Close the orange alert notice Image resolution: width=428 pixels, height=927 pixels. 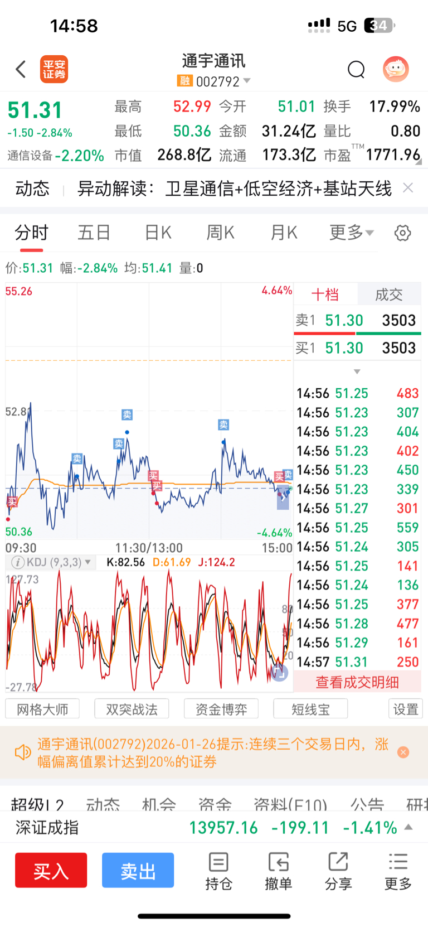coord(403,752)
